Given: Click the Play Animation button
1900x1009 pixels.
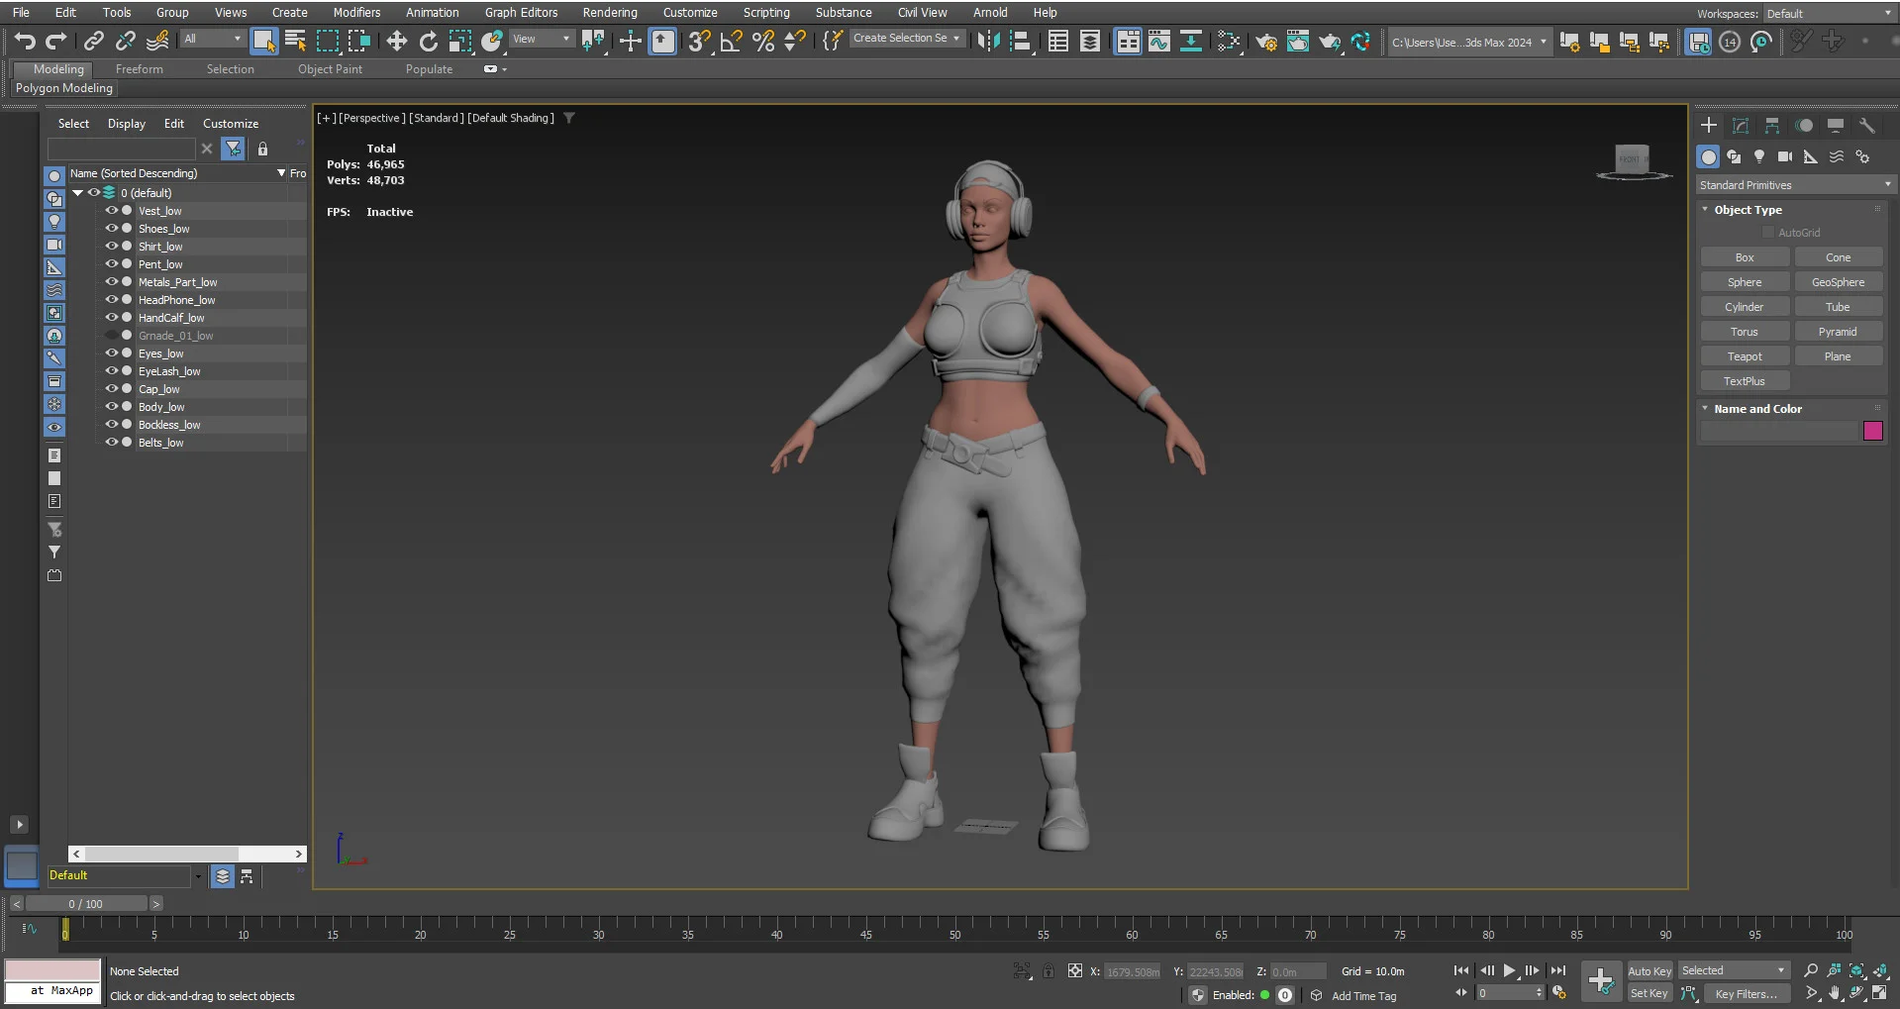Looking at the screenshot, I should (x=1509, y=970).
